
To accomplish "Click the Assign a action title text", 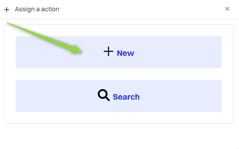I will pyautogui.click(x=37, y=9).
